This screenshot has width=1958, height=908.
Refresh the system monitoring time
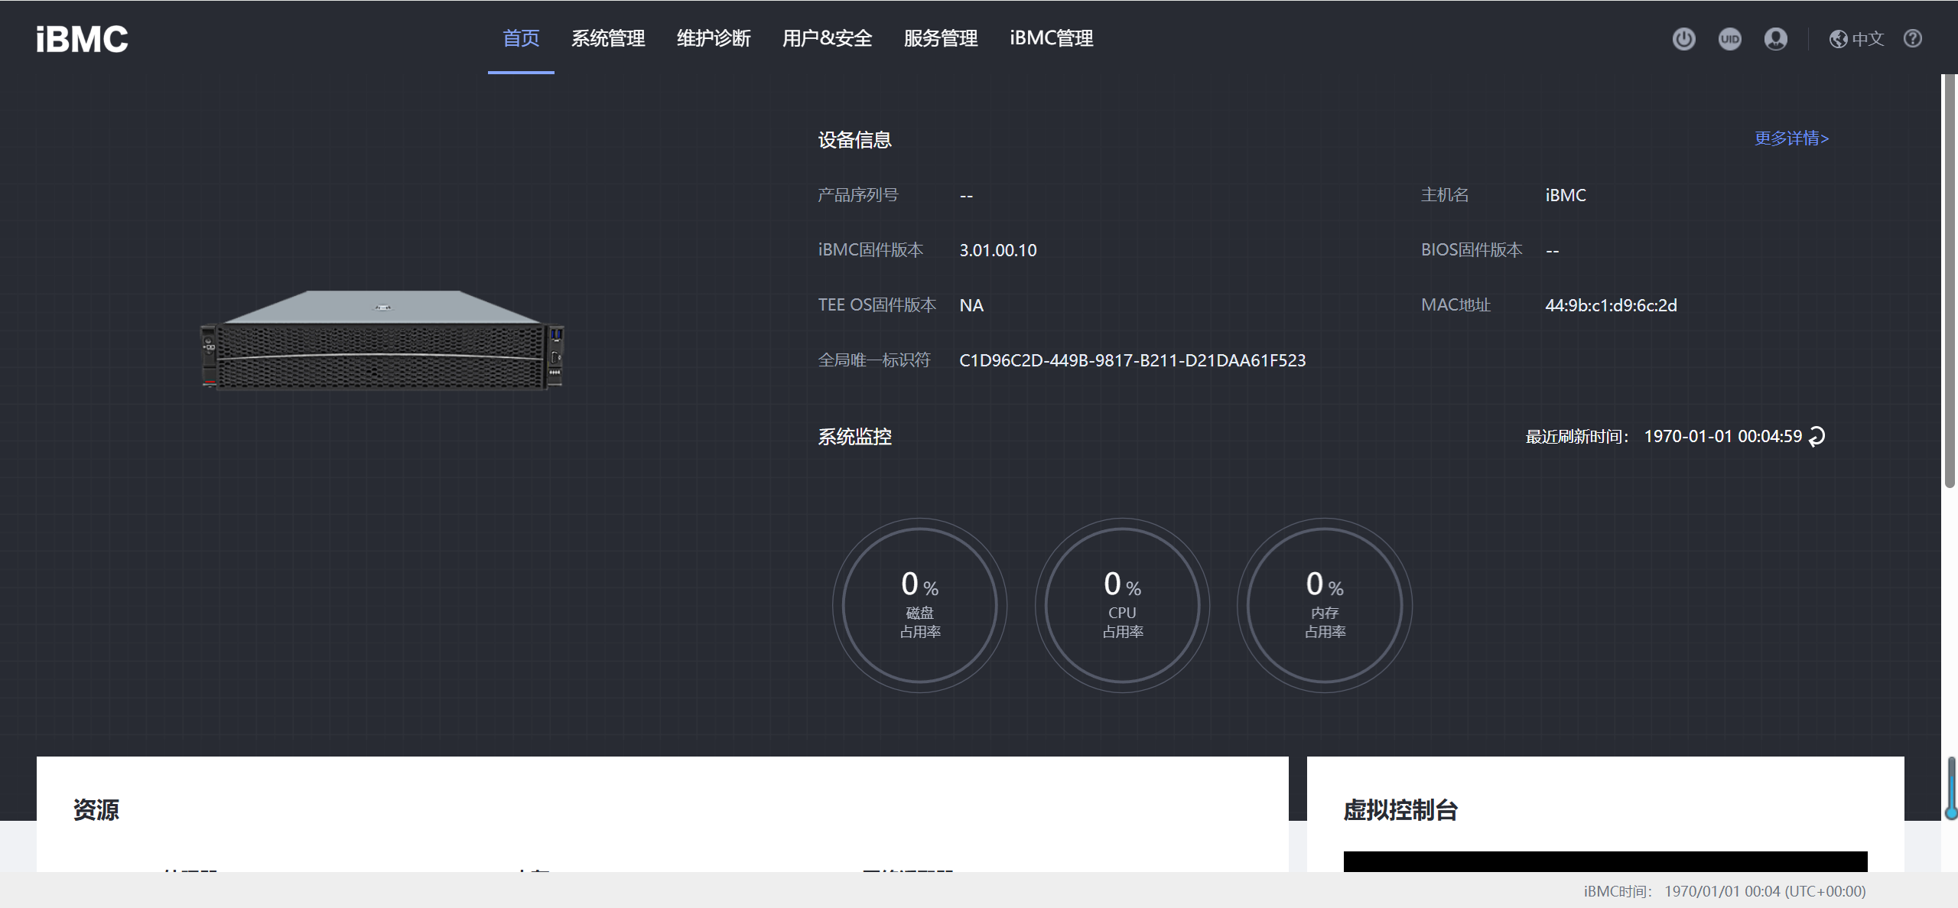[x=1817, y=436]
